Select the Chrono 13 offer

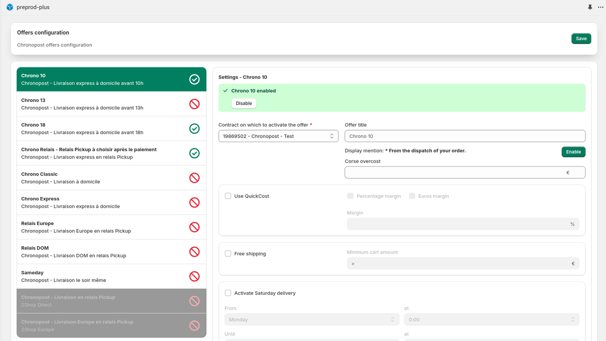click(111, 104)
